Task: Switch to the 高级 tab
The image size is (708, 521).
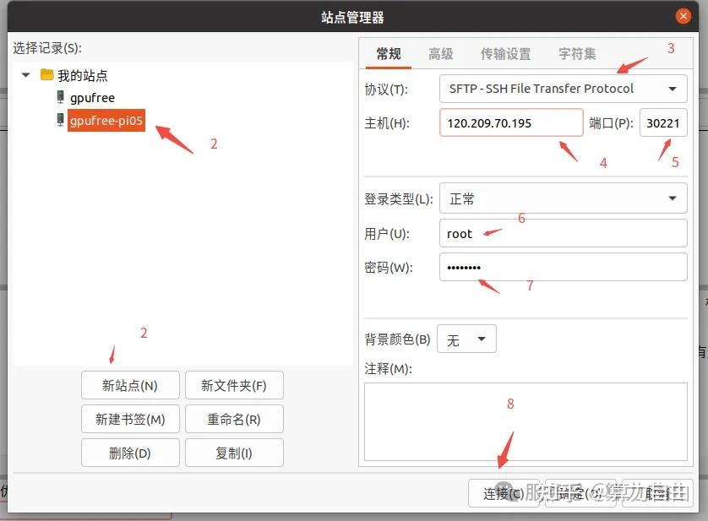Action: click(440, 52)
